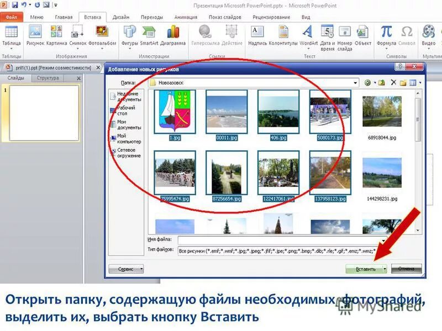Switch to the Главная ribbon tab
This screenshot has height=331, width=442.
[64, 17]
